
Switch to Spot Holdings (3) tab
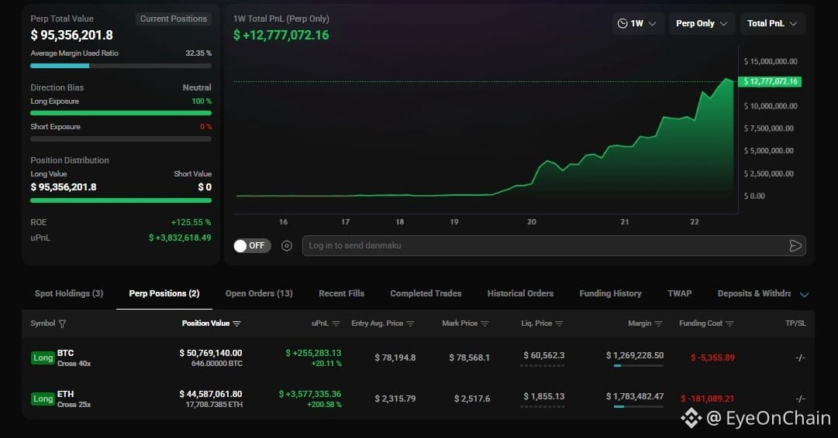[x=69, y=293]
